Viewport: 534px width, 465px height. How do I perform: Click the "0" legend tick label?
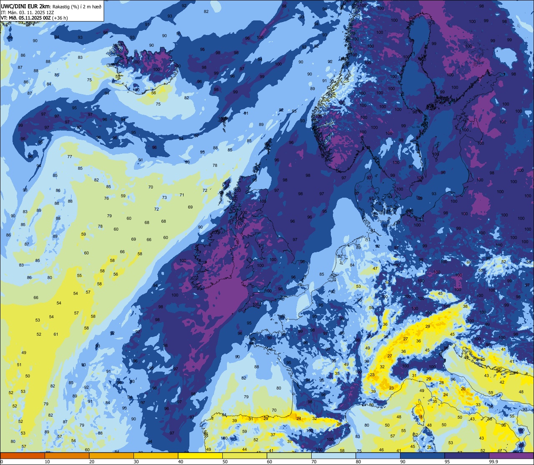click(x=2, y=462)
